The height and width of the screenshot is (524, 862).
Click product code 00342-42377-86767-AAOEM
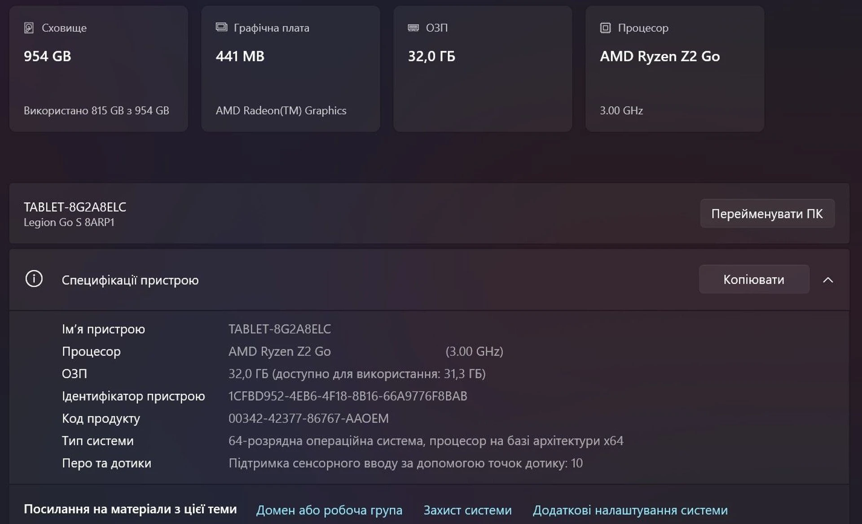308,418
